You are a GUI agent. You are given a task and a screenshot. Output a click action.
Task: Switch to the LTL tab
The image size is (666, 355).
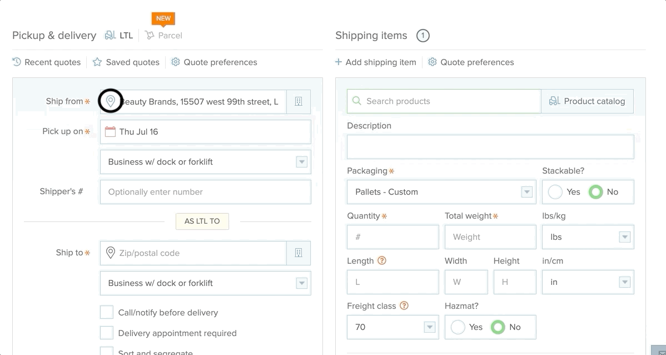[120, 36]
